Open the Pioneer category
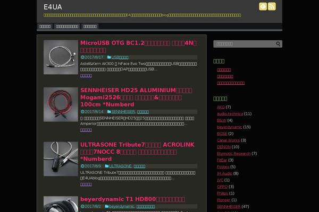This screenshot has width=319, height=212. [223, 200]
